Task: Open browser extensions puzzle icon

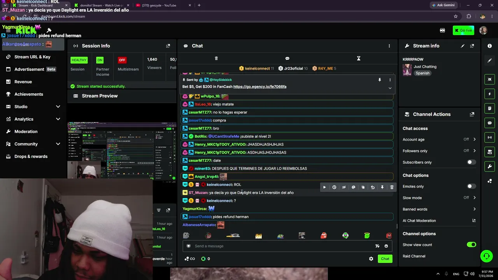Action: point(468,16)
